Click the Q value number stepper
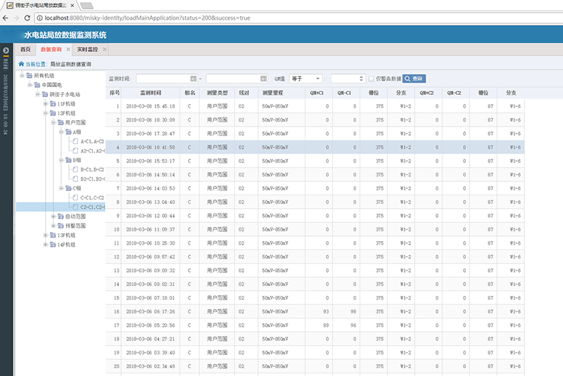The width and height of the screenshot is (563, 376). 362,79
